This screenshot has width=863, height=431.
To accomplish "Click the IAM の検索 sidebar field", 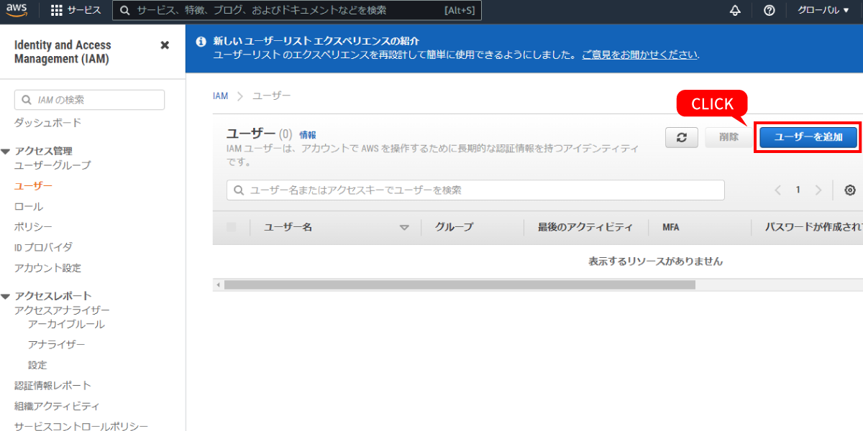I will 89,100.
